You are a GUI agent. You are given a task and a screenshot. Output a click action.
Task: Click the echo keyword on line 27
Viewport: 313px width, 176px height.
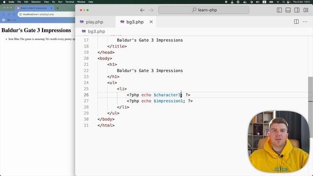pyautogui.click(x=146, y=101)
